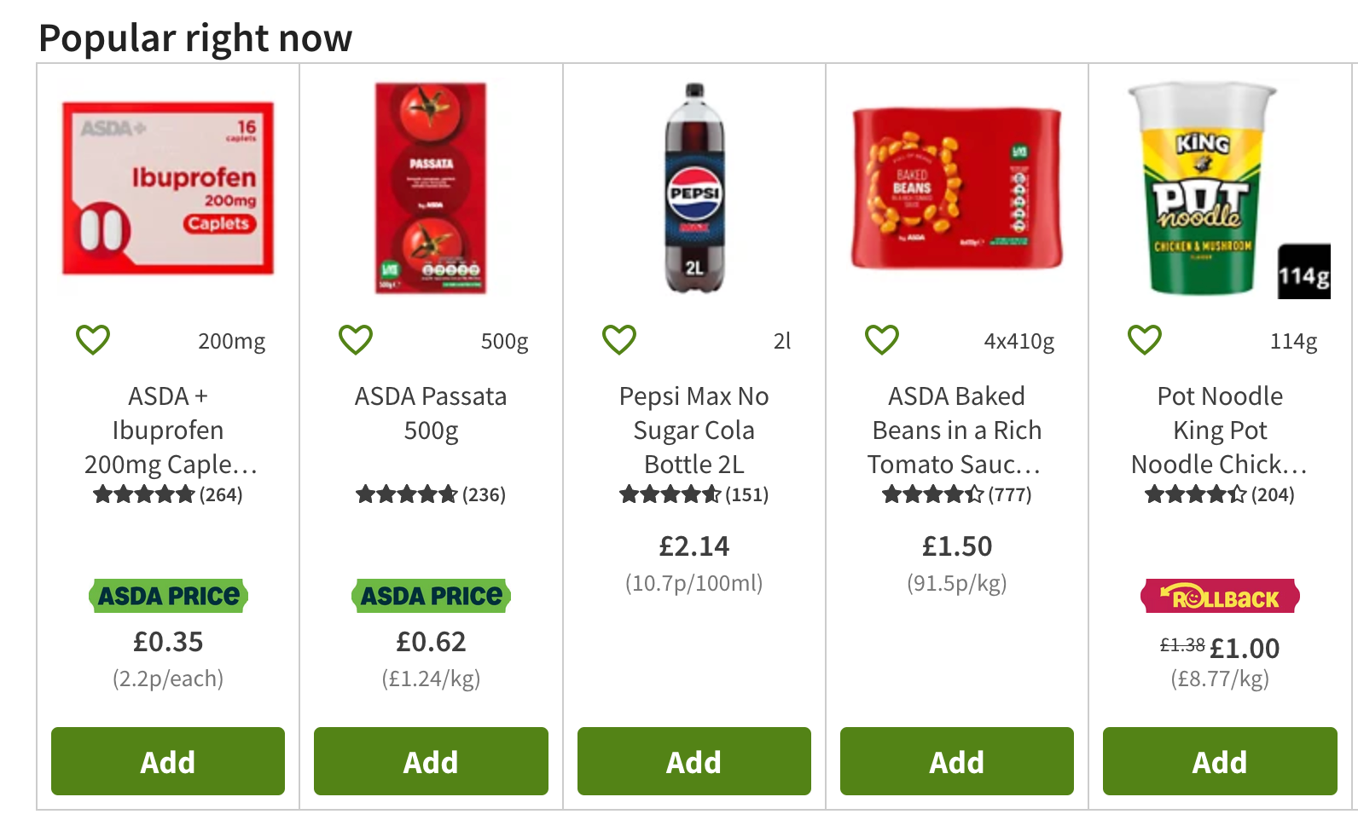Add ASDA Ibuprofen to basket
The image size is (1358, 820).
(x=168, y=761)
